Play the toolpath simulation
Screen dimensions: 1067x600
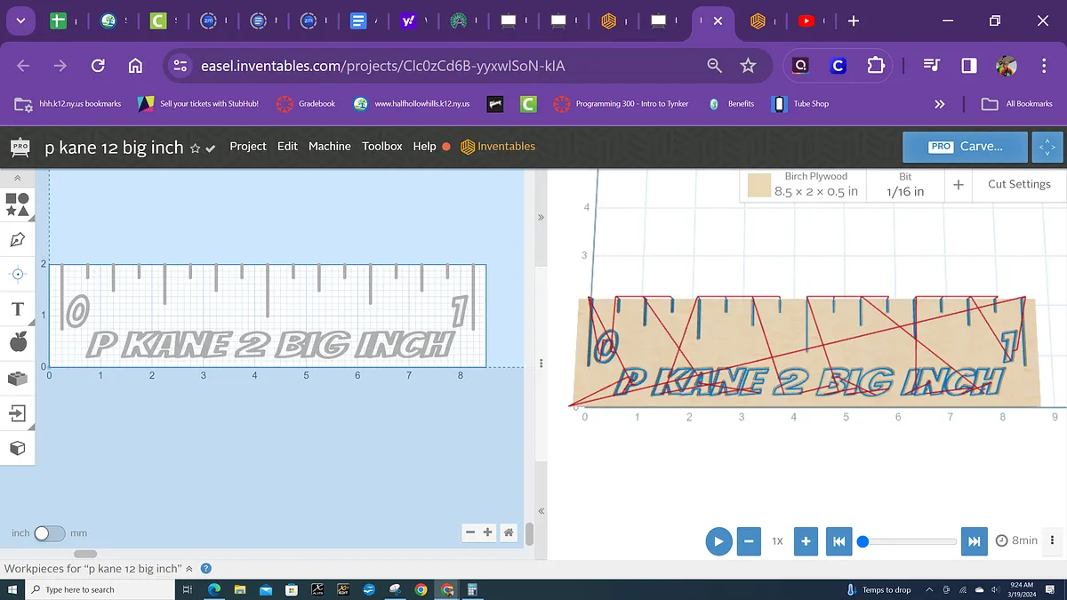718,540
